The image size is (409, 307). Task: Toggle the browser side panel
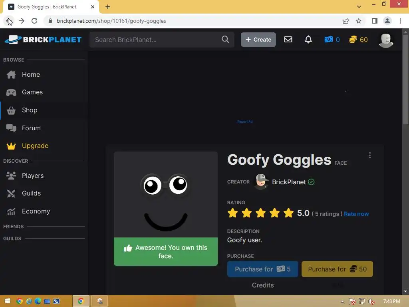coord(375,21)
